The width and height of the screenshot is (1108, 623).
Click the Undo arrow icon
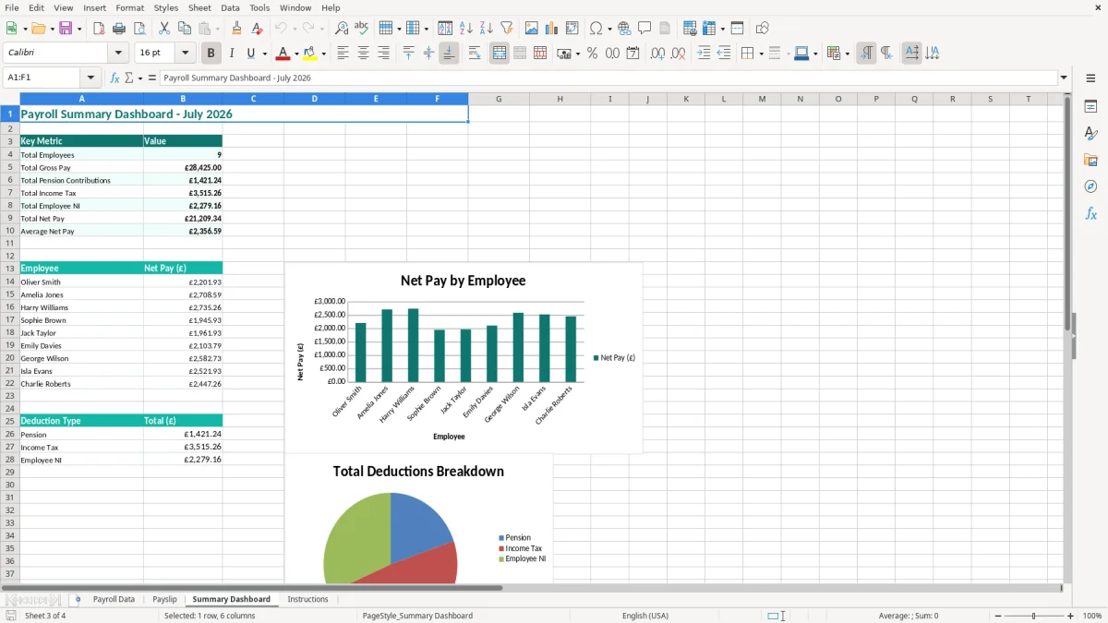point(281,29)
